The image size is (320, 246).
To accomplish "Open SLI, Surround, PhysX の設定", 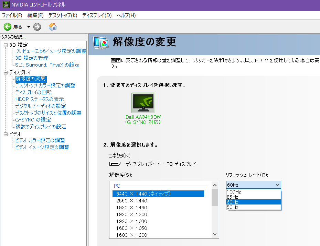I will [47, 65].
